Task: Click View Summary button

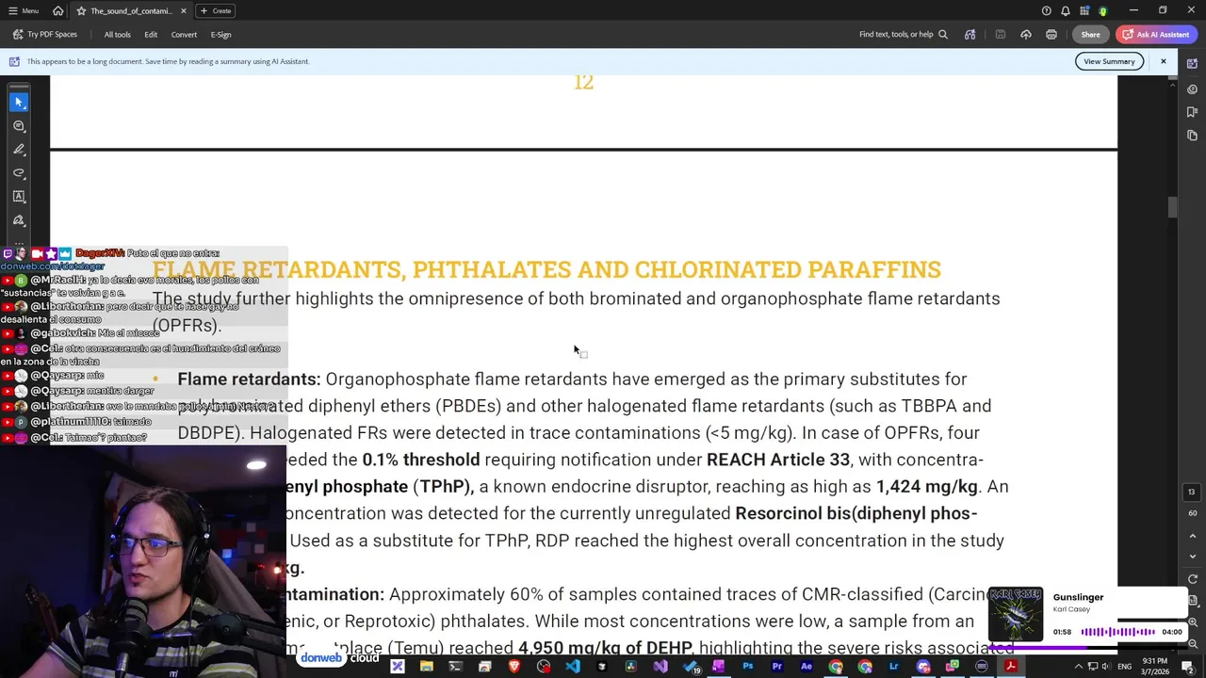Action: 1109,61
